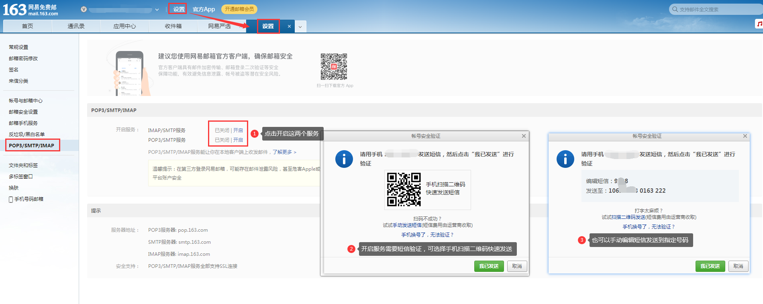Screen dimensions: 763x304
Task: Click 手机换号了 link in manual SMS dialog
Action: [x=649, y=227]
